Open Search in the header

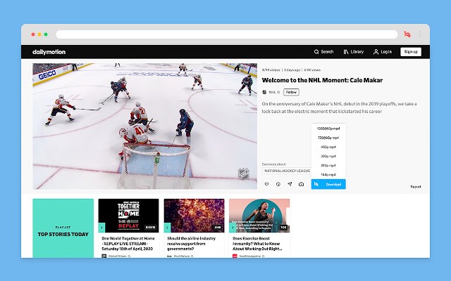323,52
